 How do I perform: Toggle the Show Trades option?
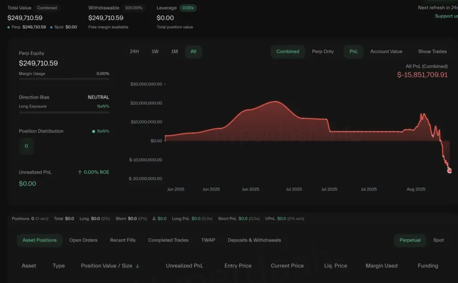[432, 52]
